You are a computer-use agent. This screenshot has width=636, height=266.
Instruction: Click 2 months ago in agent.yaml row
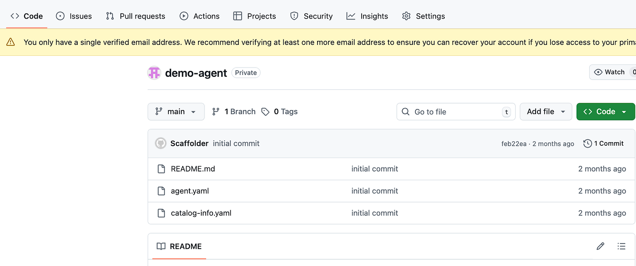click(602, 191)
